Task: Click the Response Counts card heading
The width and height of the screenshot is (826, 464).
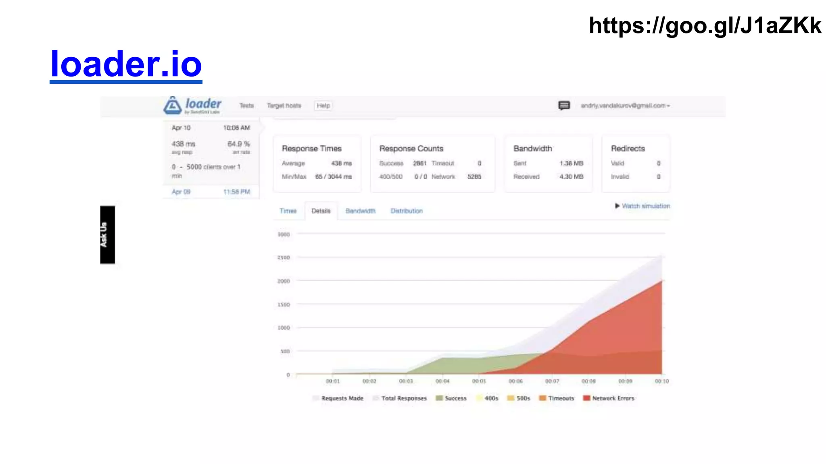Action: [411, 149]
